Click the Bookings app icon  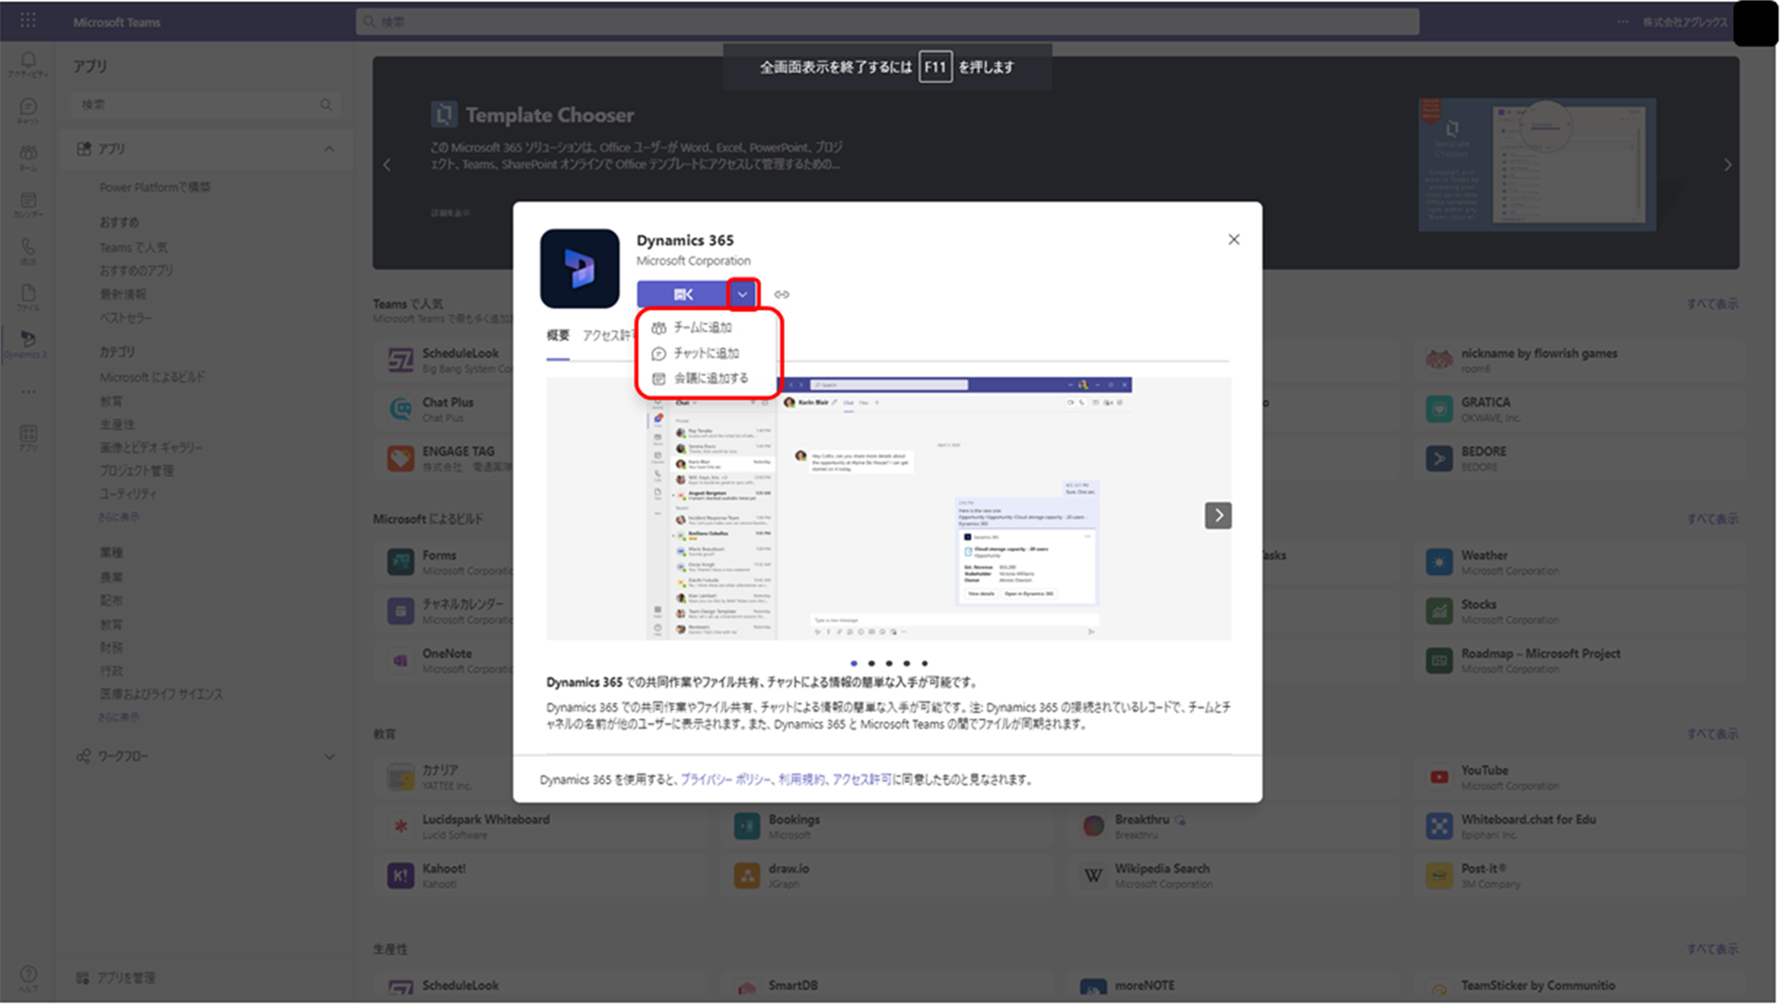point(747,826)
